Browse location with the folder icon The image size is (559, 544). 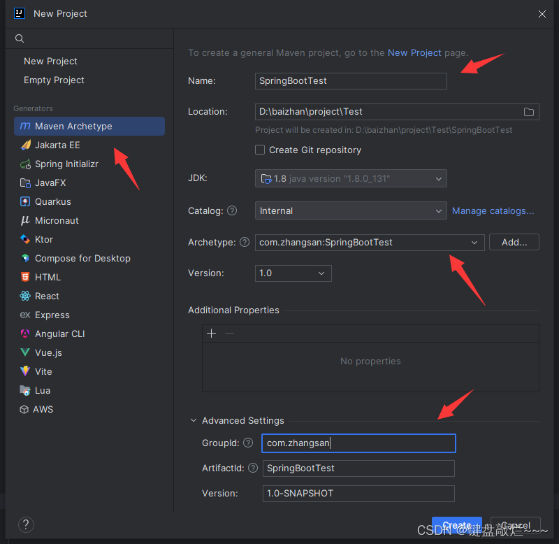pos(529,112)
